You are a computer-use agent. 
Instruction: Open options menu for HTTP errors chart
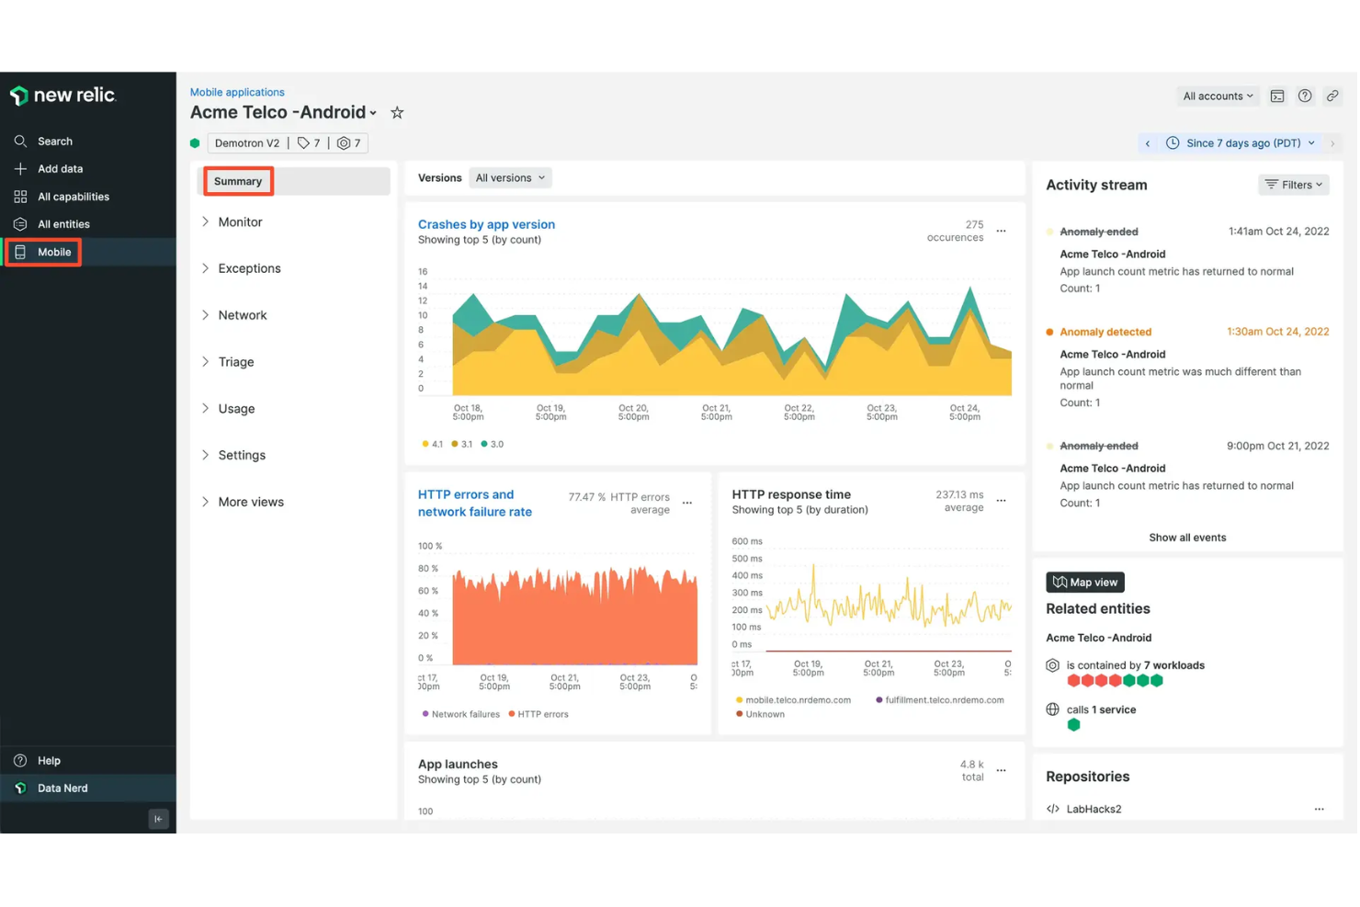[x=686, y=503]
